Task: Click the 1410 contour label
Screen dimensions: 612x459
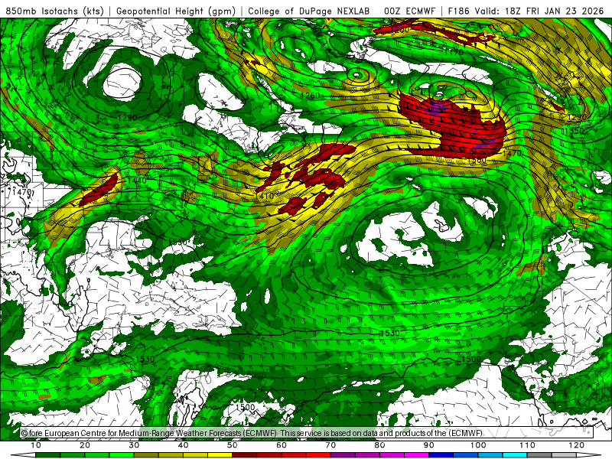Action: [x=264, y=196]
